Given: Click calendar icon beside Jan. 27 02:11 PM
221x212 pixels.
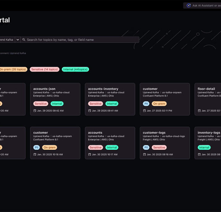Looking at the screenshot, I should (x=145, y=111).
